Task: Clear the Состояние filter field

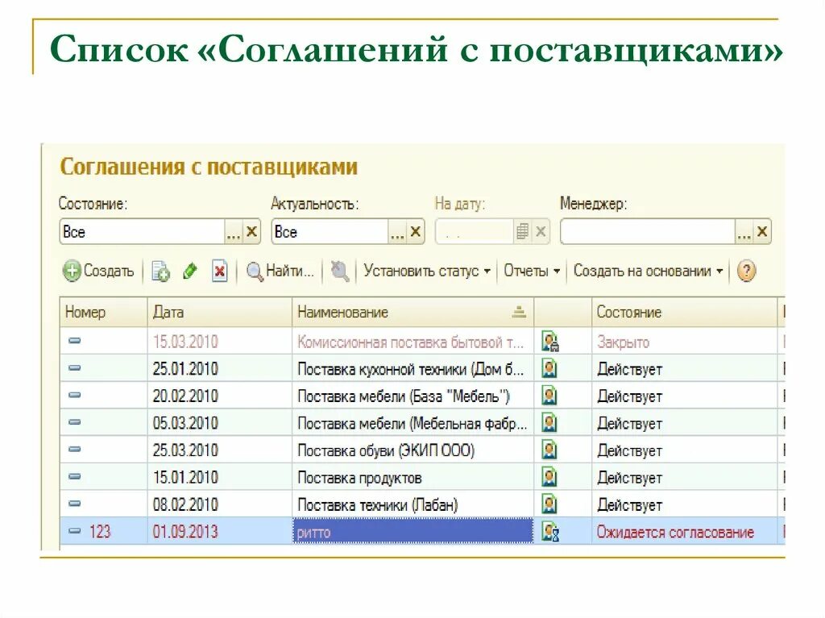Action: point(251,231)
